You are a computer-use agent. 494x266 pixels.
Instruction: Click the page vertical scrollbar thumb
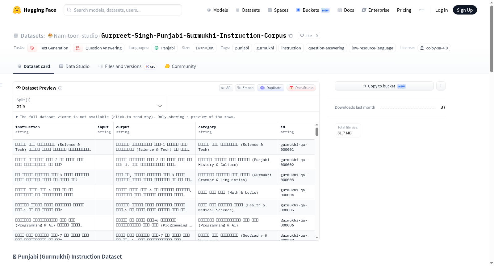492,39
